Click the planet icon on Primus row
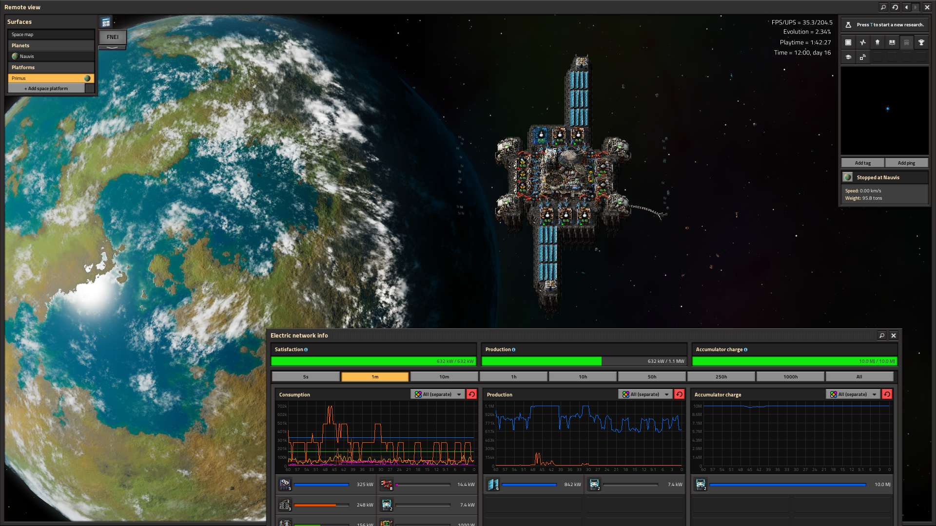Image resolution: width=936 pixels, height=526 pixels. coord(87,78)
